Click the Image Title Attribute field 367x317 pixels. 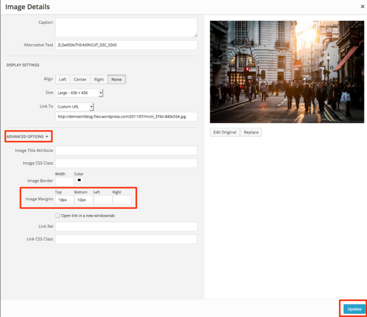[126, 151]
